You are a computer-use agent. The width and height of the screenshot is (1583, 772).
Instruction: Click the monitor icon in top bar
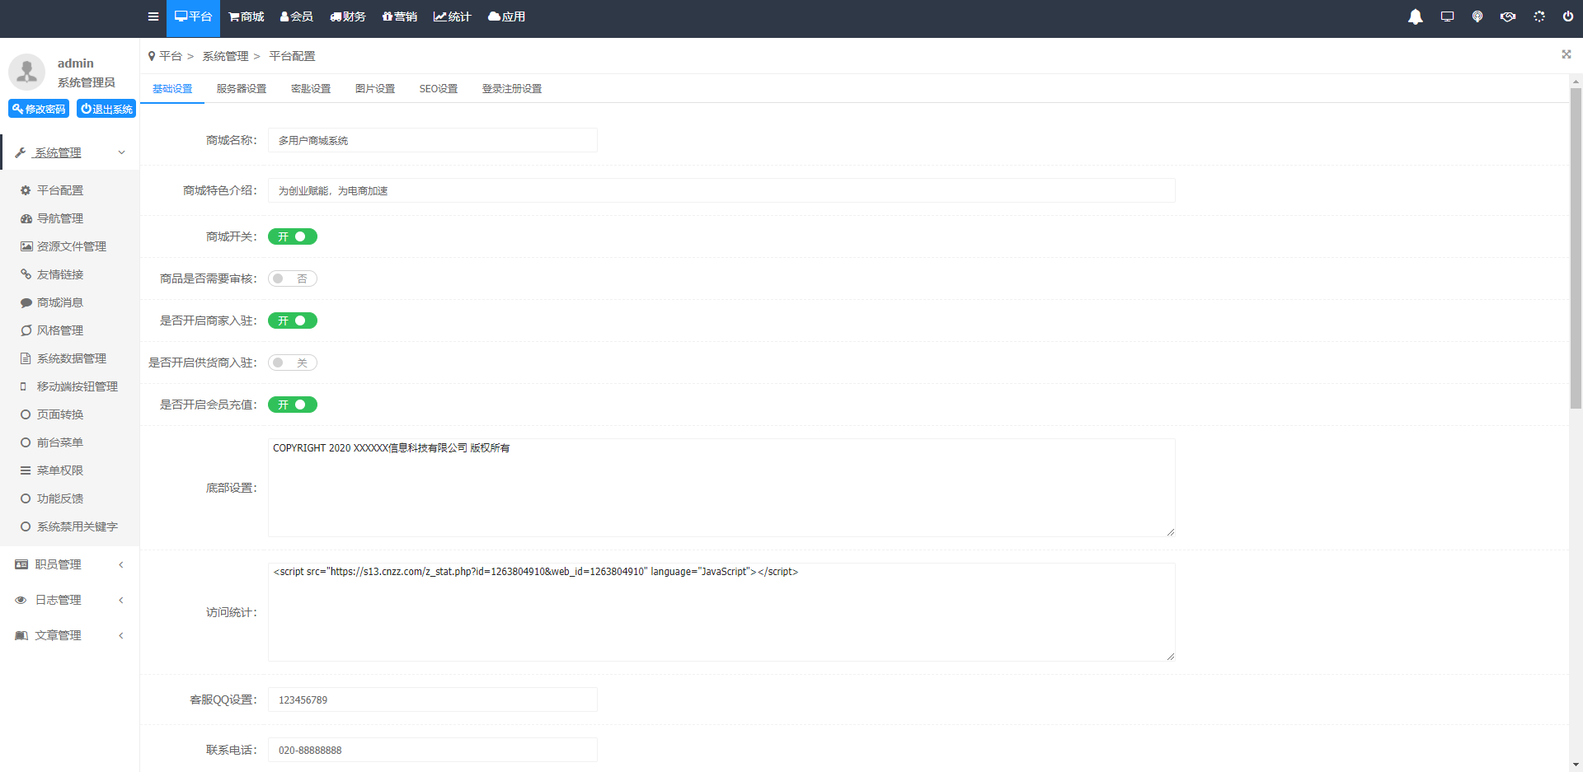pyautogui.click(x=1447, y=16)
